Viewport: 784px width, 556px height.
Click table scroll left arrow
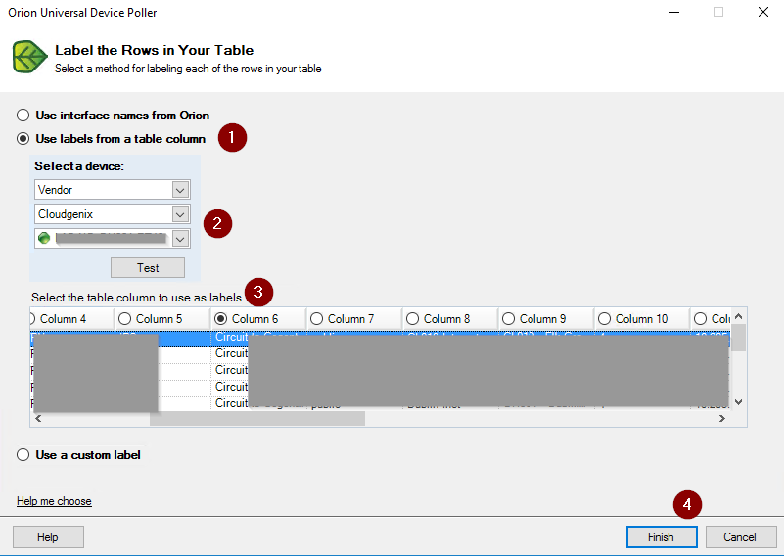pyautogui.click(x=38, y=419)
